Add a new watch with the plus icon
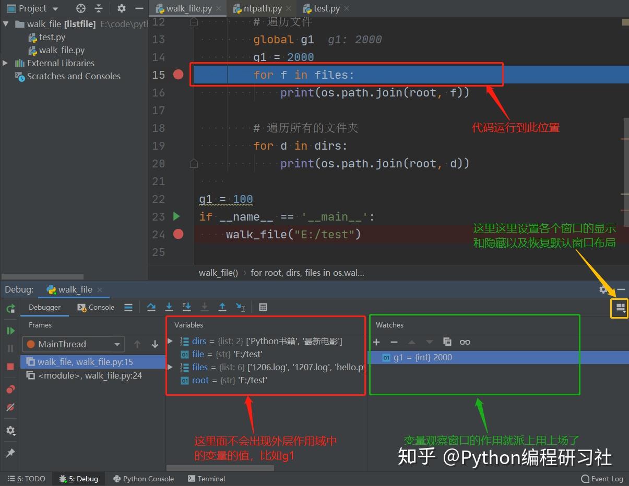 point(376,342)
